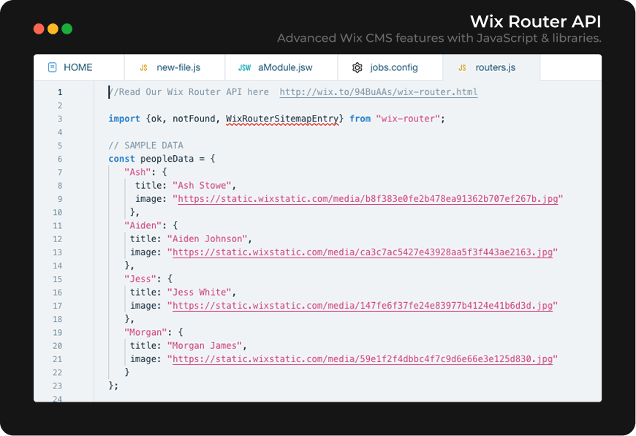
Task: Click the green maximize window dot
Action: click(67, 29)
